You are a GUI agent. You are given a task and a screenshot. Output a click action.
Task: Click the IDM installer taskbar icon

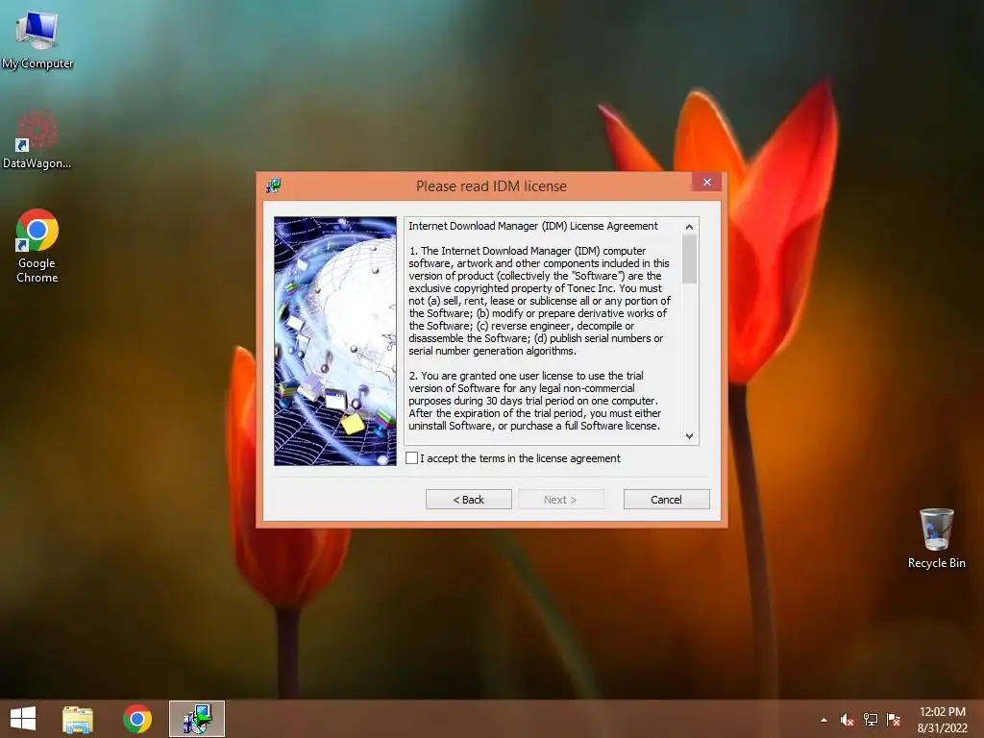coord(197,719)
